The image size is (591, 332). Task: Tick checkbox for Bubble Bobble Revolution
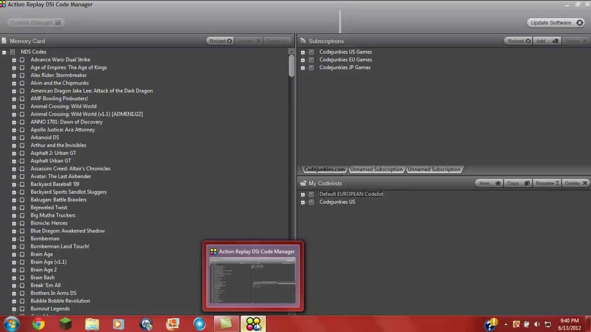(x=22, y=301)
